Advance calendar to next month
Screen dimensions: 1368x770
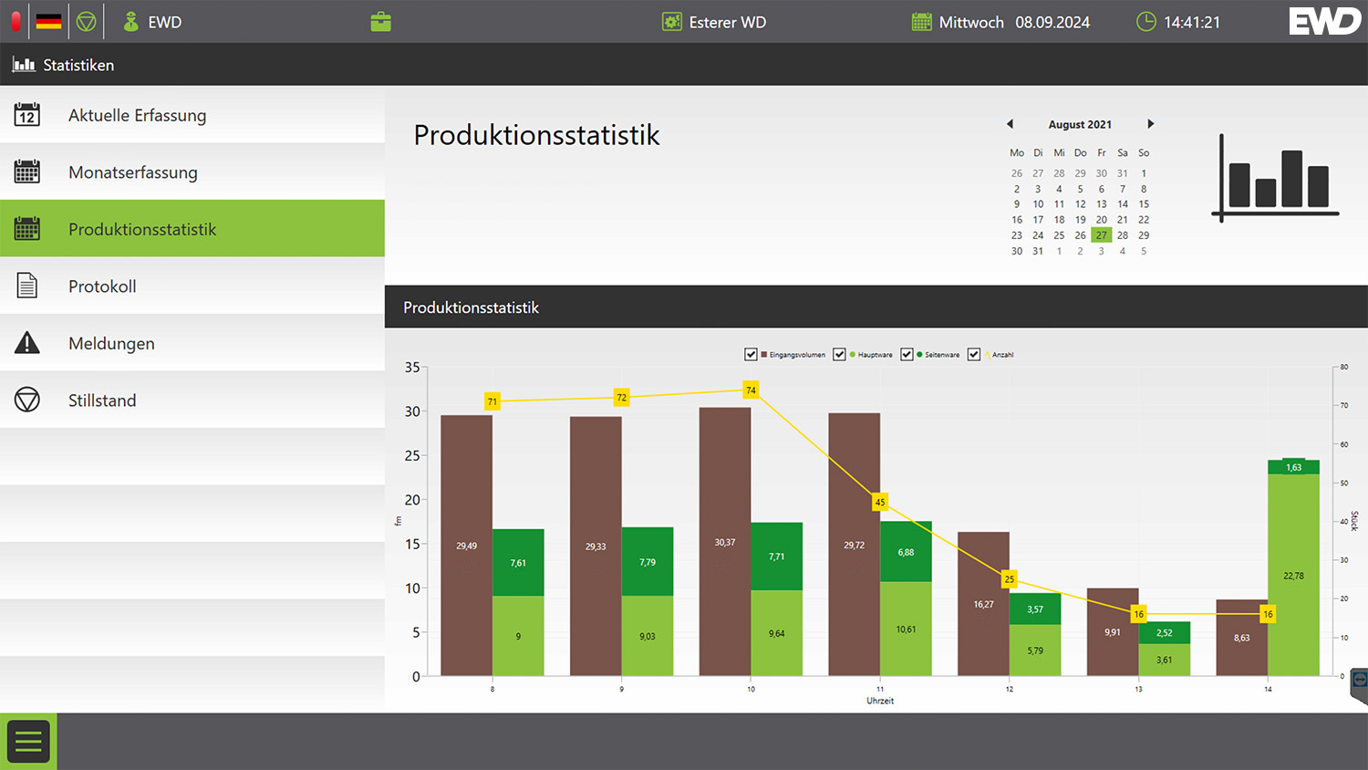(x=1150, y=124)
